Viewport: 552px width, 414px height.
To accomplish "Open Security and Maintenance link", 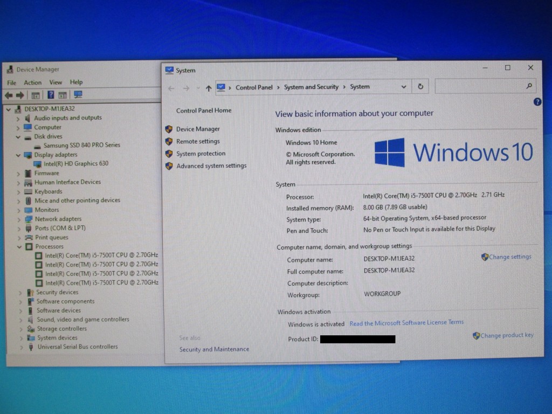I will click(214, 349).
